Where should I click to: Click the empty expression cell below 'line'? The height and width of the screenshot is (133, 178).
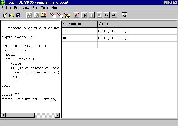click(79, 45)
